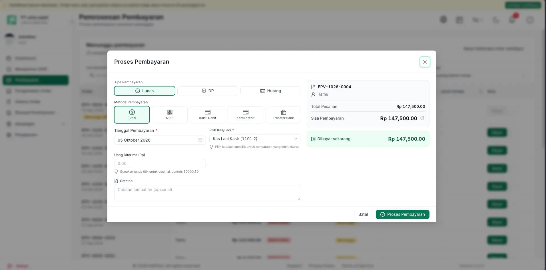Click the person icon beside Tamu
Image resolution: width=546 pixels, height=270 pixels.
[313, 94]
